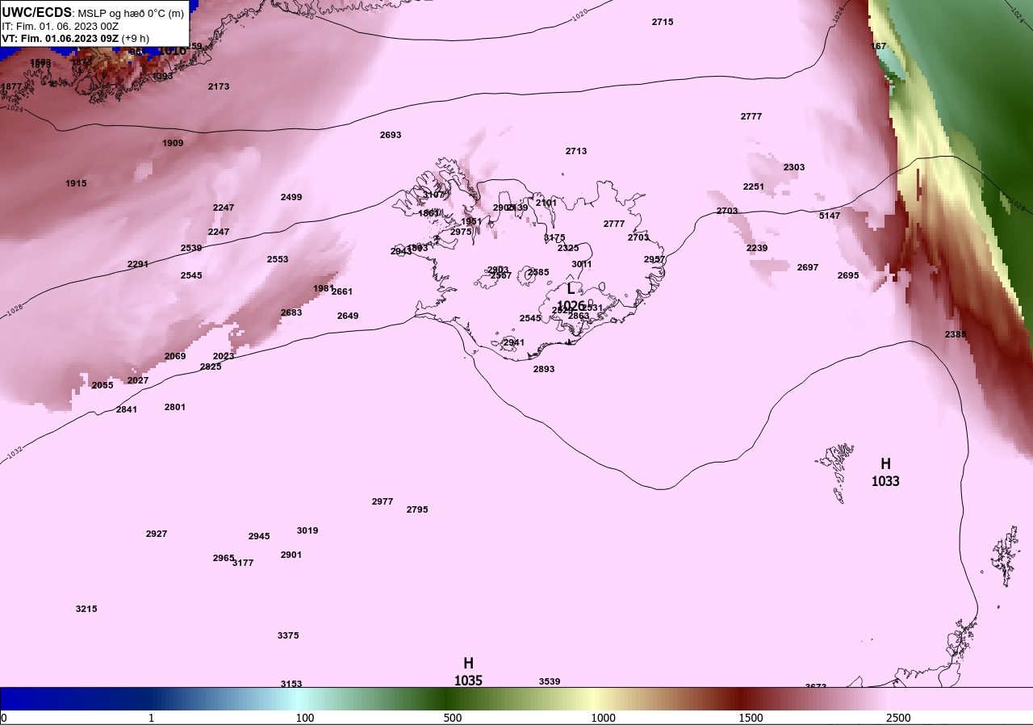Screen dimensions: 1033x725
Task: Click the height value 1981
Action: point(324,288)
